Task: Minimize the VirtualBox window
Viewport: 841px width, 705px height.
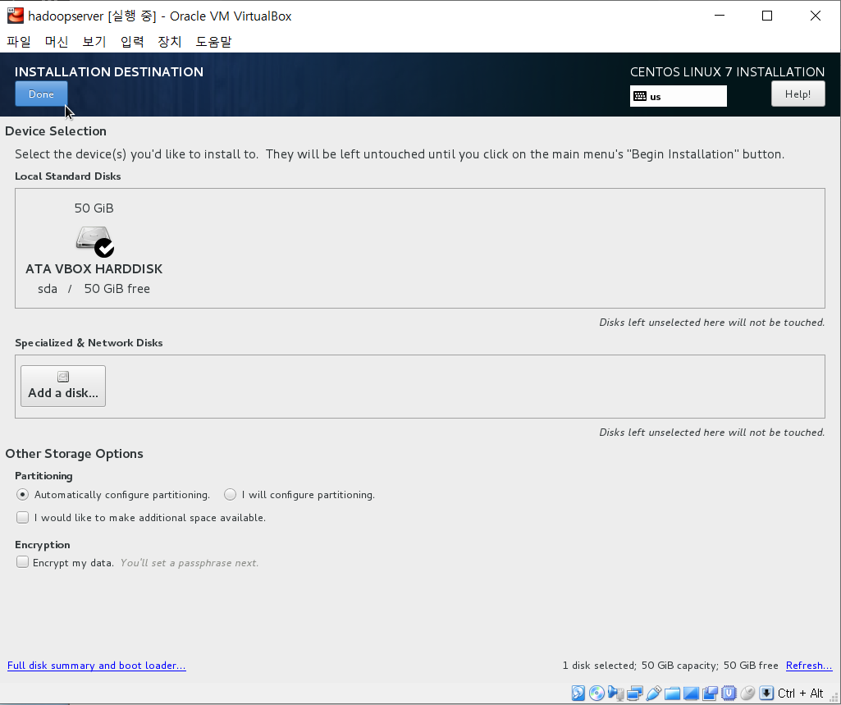Action: pos(720,16)
